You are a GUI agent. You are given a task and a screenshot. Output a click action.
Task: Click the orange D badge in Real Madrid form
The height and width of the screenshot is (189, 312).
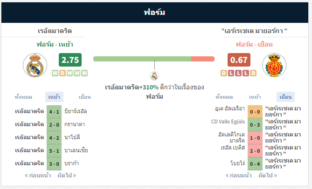(62, 73)
